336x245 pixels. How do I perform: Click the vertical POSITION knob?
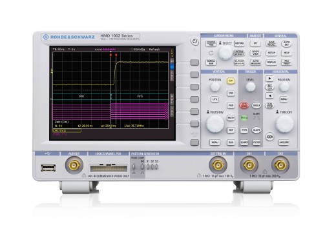pos(215,87)
